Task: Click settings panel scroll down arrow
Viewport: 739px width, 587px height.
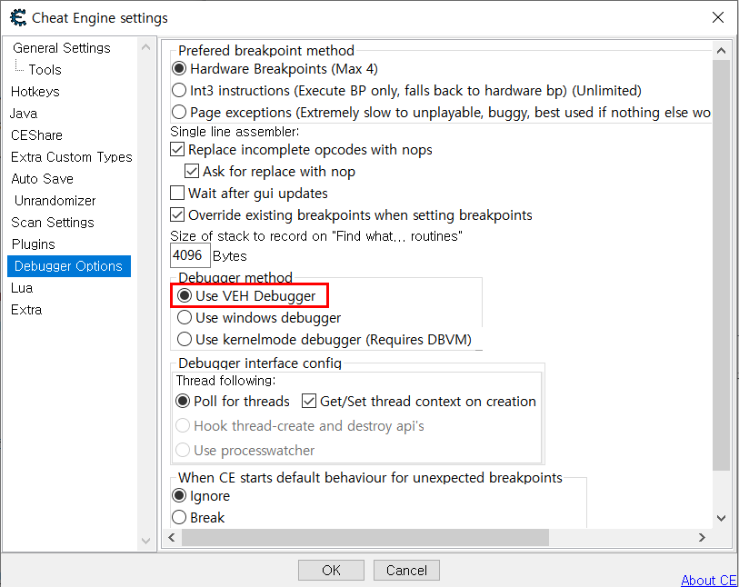Action: [721, 518]
